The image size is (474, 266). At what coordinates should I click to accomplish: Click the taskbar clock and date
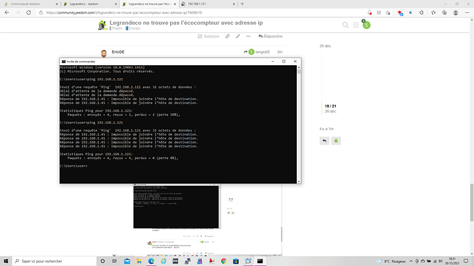[x=452, y=261]
